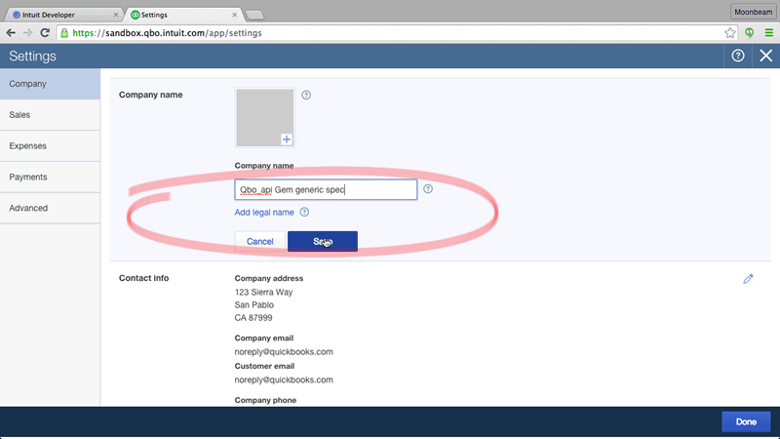Screen dimensions: 780x439
Task: Close the Intuit Developer tab
Action: click(115, 15)
